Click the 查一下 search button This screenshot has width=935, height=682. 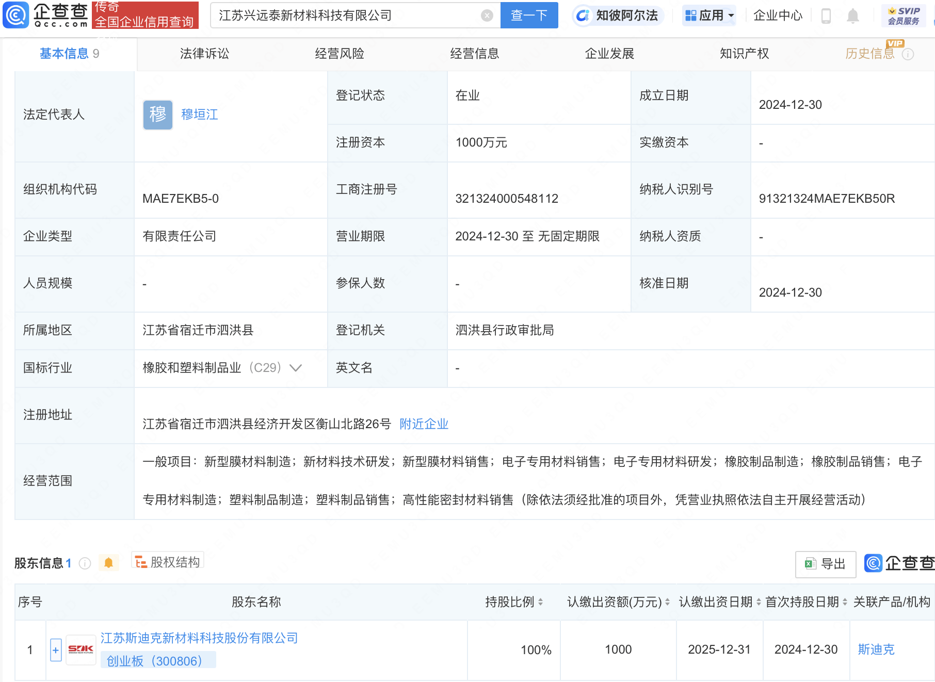tap(529, 15)
